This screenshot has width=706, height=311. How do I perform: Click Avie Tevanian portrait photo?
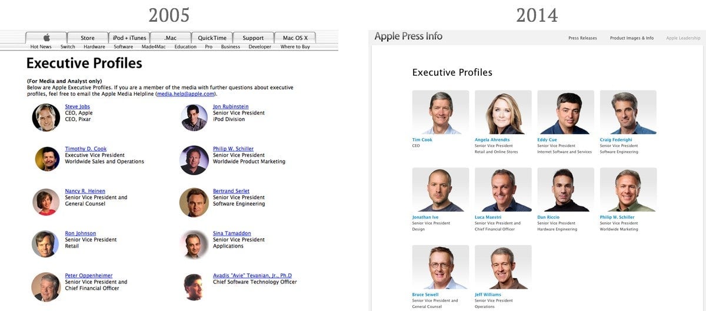[x=195, y=287]
